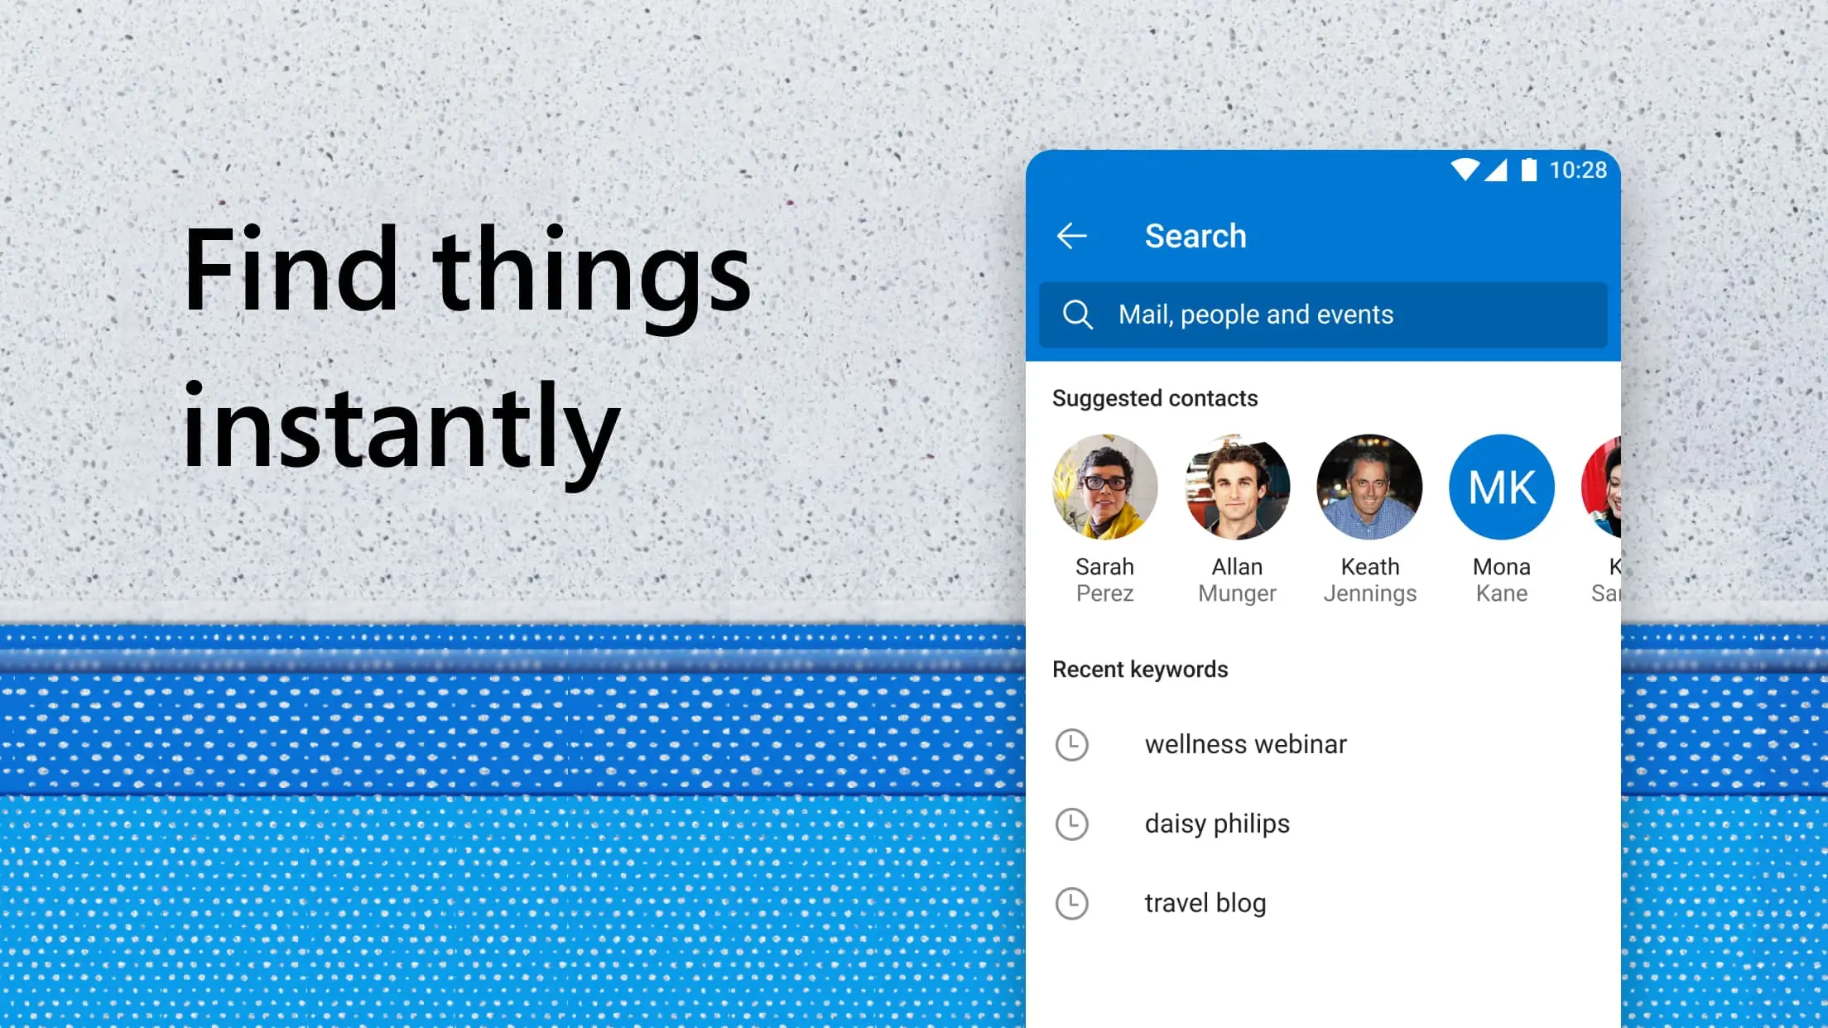The width and height of the screenshot is (1828, 1028).
Task: Tap clock icon next to wellness webinar
Action: coord(1072,743)
